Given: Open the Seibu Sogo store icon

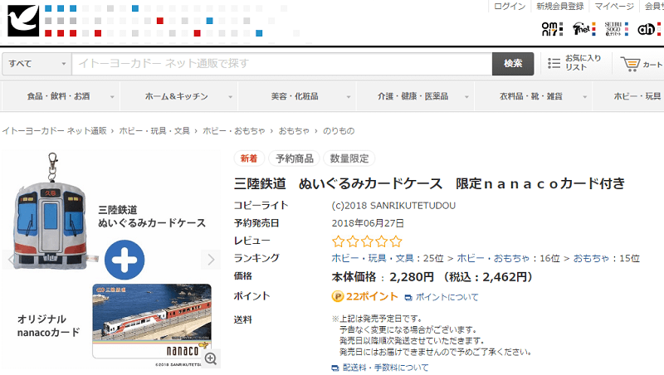Looking at the screenshot, I should [x=616, y=29].
